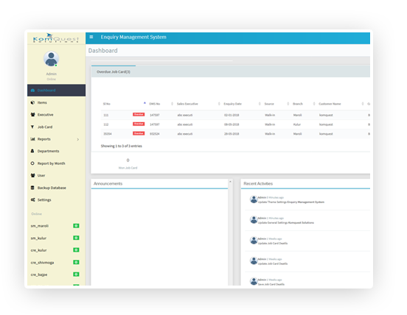Click Overdue badge in row 35354
The height and width of the screenshot is (315, 407).
tap(139, 133)
